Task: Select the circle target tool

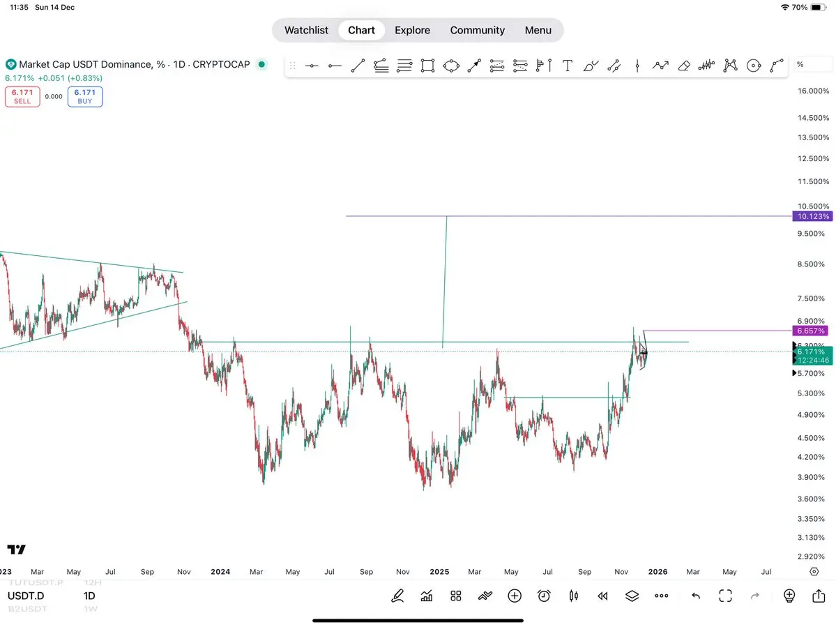Action: pos(753,66)
